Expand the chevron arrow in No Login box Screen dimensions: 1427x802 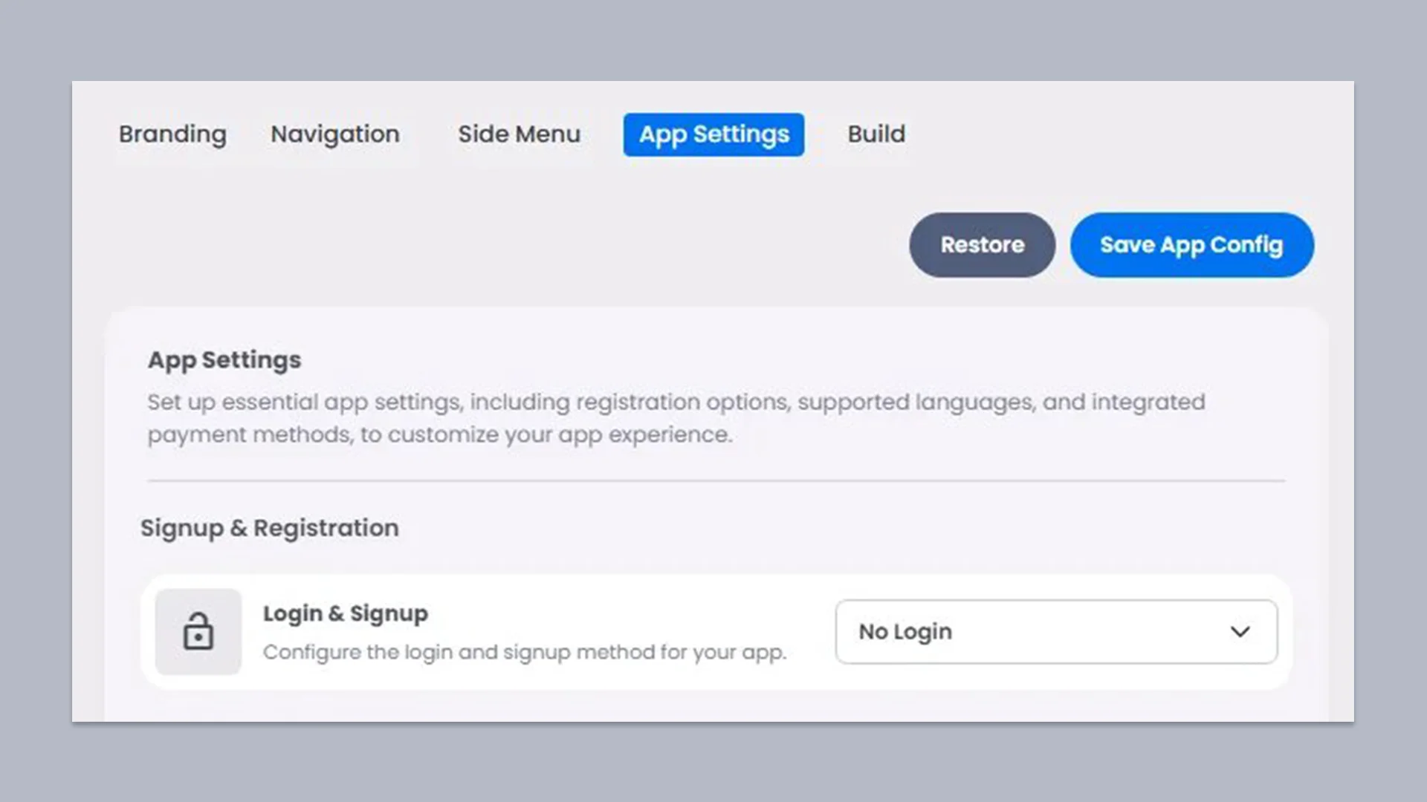[1240, 632]
